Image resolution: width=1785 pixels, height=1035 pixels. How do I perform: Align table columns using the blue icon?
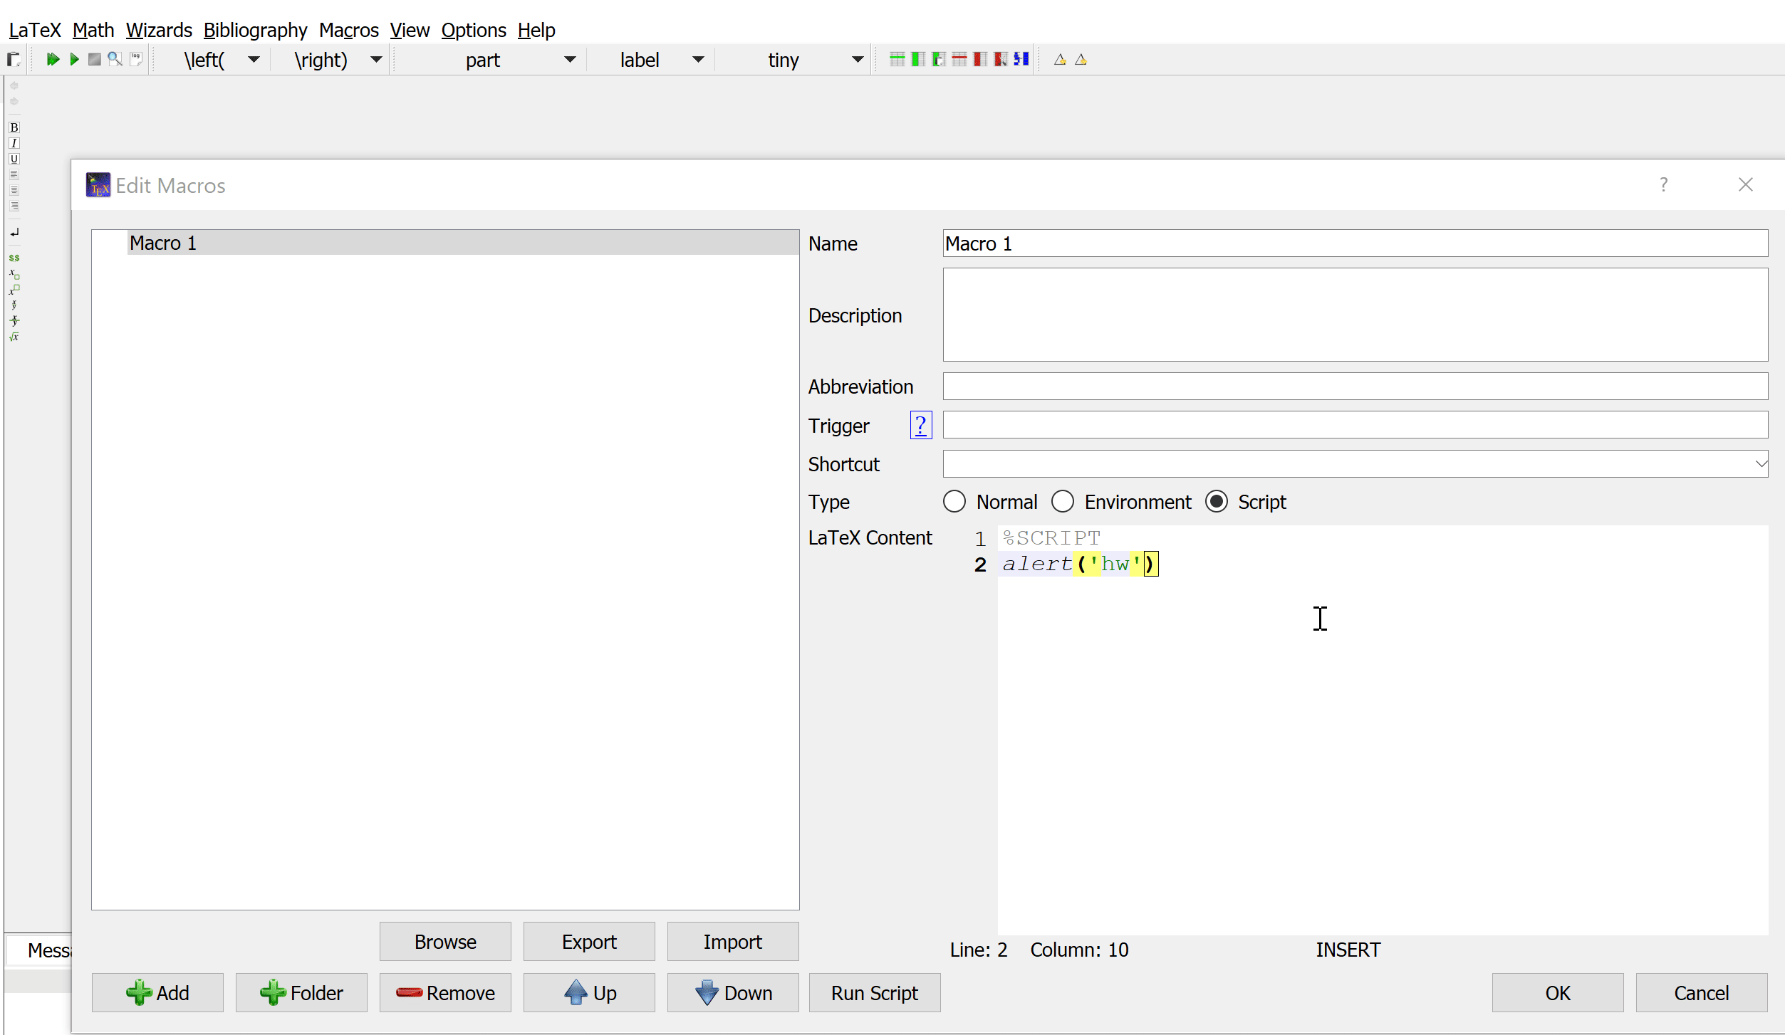point(1021,59)
